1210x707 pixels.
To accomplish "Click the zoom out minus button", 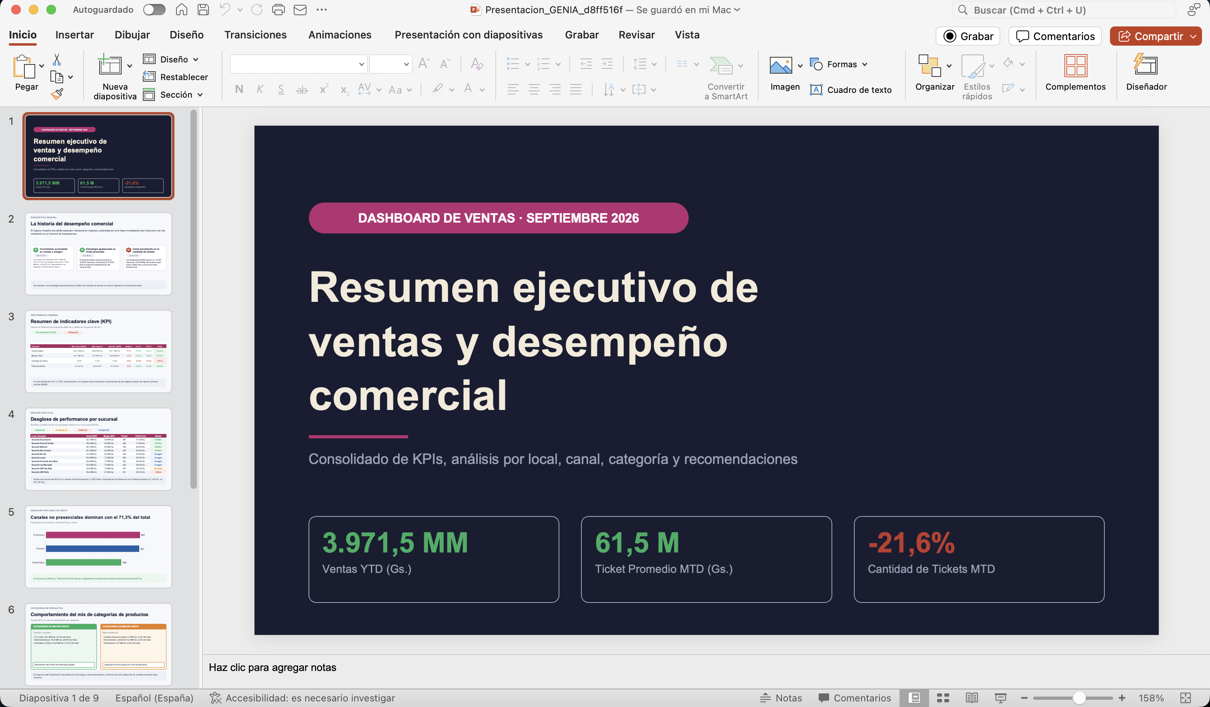I will 1024,697.
